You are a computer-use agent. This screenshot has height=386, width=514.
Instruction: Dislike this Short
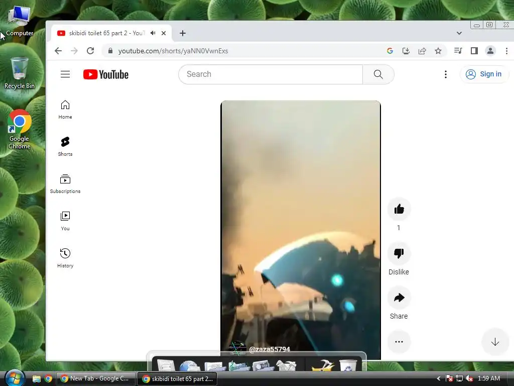399,253
